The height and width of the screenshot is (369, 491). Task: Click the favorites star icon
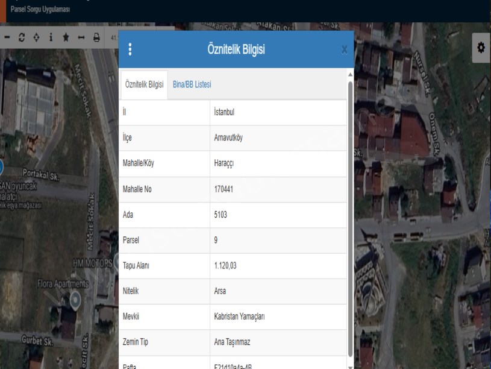click(66, 37)
